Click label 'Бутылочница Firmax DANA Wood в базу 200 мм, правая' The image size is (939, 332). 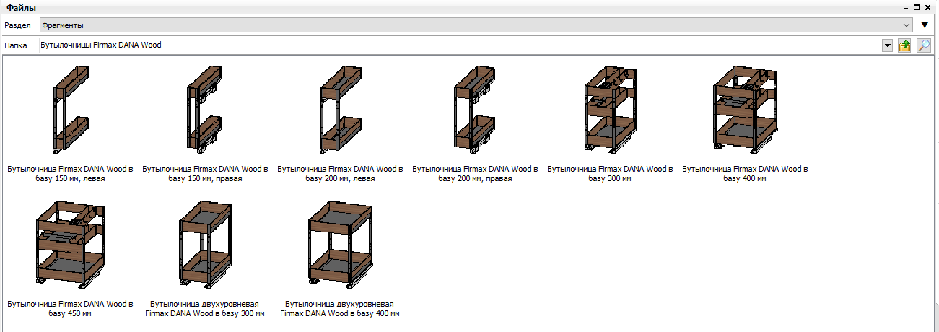pyautogui.click(x=475, y=174)
